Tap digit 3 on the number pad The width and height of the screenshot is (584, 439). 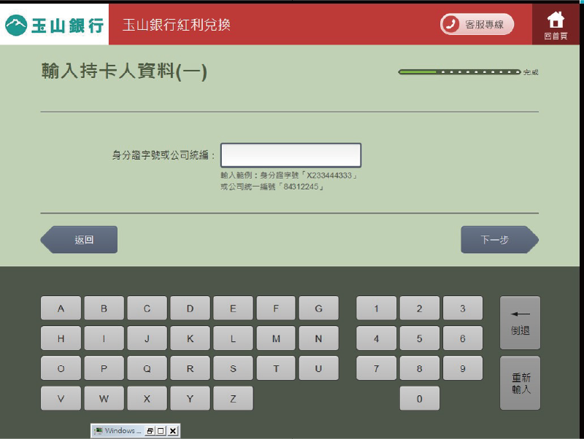click(x=463, y=308)
